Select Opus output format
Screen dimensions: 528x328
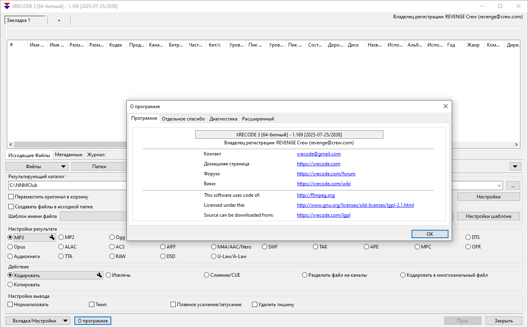tap(10, 247)
